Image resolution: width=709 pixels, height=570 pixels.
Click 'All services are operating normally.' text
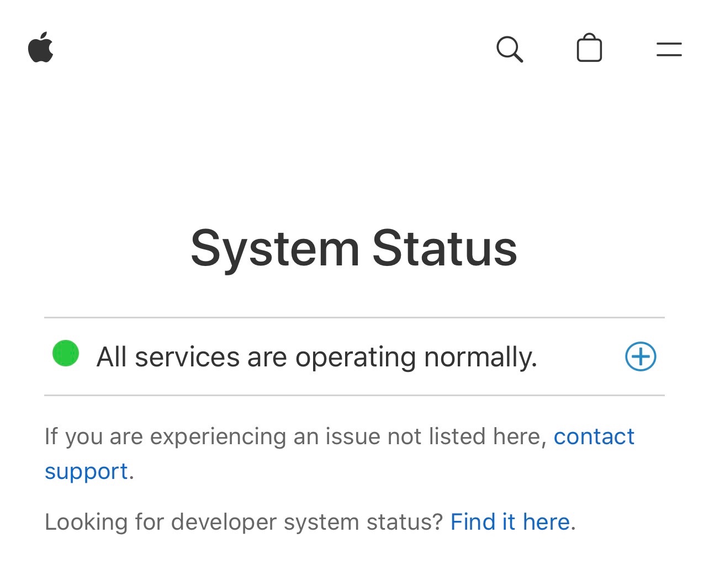pos(316,357)
